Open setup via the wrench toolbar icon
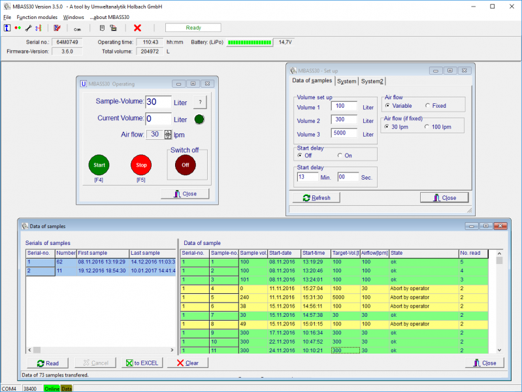This screenshot has width=522, height=392. click(28, 28)
